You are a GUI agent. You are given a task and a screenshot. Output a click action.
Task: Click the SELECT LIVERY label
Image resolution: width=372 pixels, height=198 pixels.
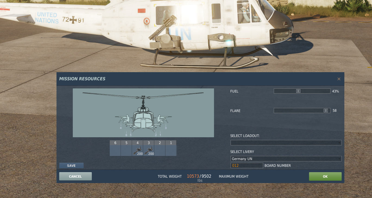point(242,152)
